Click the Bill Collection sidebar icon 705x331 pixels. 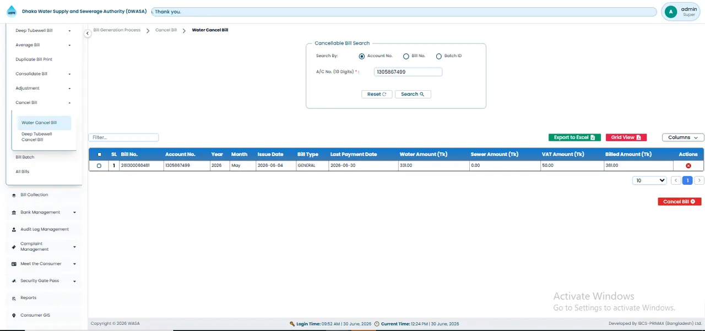pos(14,195)
